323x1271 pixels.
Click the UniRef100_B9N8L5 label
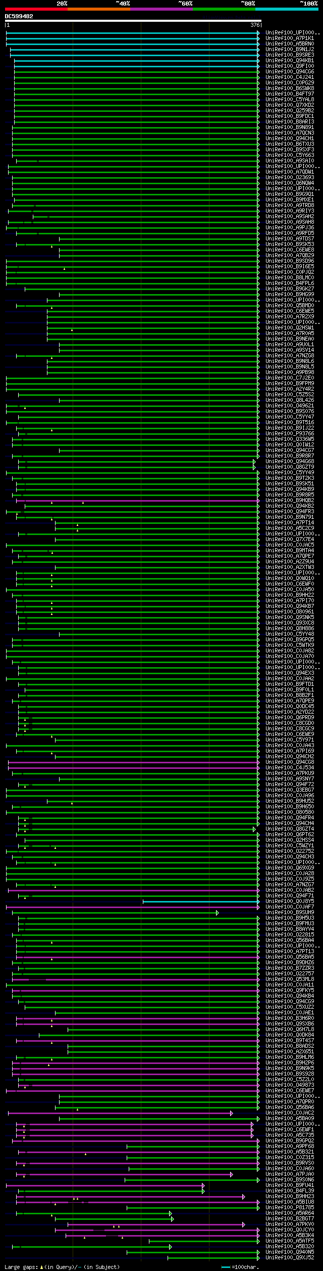(x=290, y=367)
